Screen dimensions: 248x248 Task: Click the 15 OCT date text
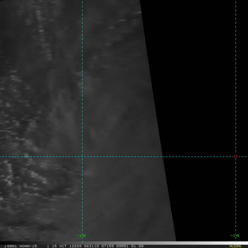click(x=59, y=246)
